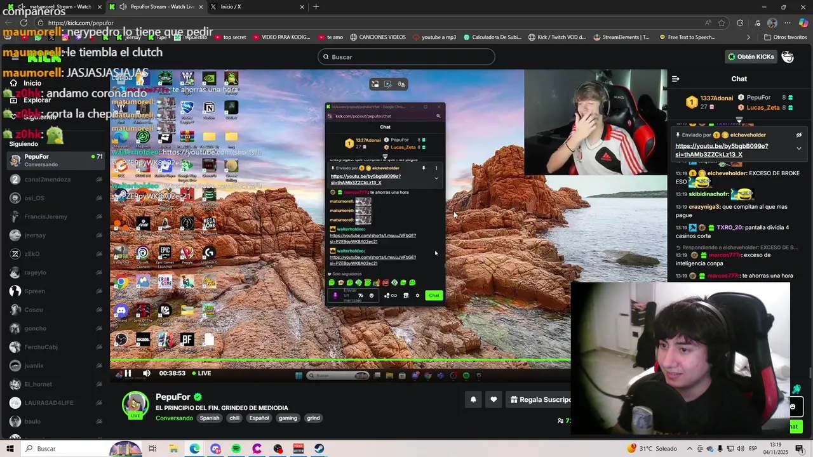Click Lucas_Zeta in the chat leaderboard
This screenshot has height=457, width=813.
[762, 107]
